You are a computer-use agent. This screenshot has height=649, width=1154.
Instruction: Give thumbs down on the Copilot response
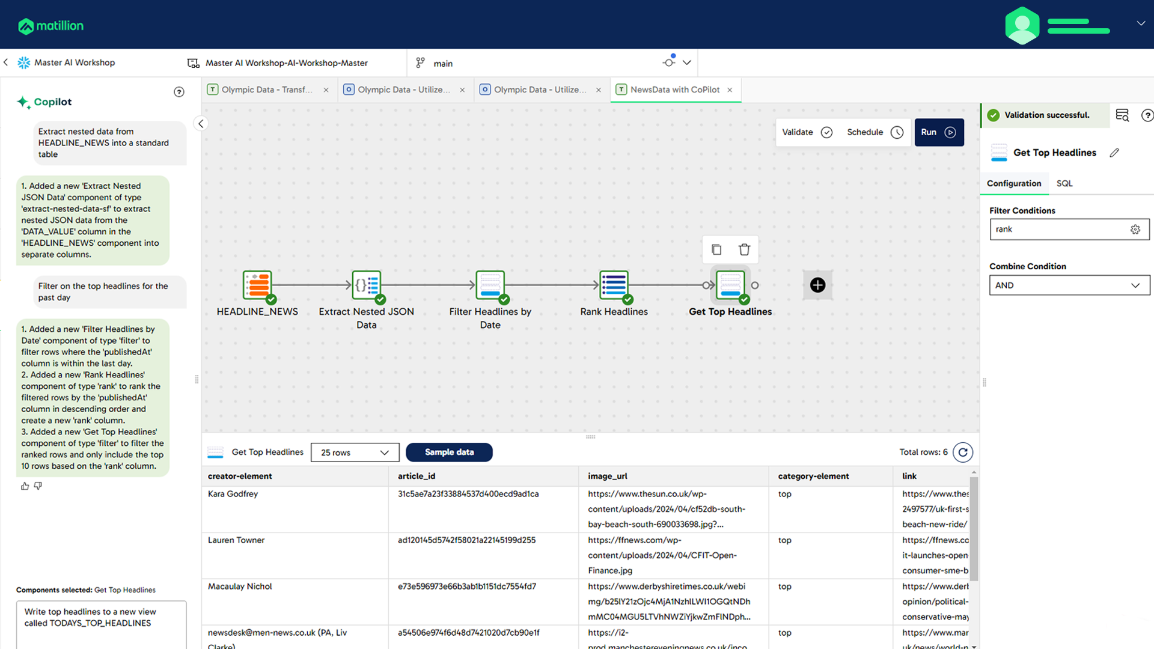38,486
